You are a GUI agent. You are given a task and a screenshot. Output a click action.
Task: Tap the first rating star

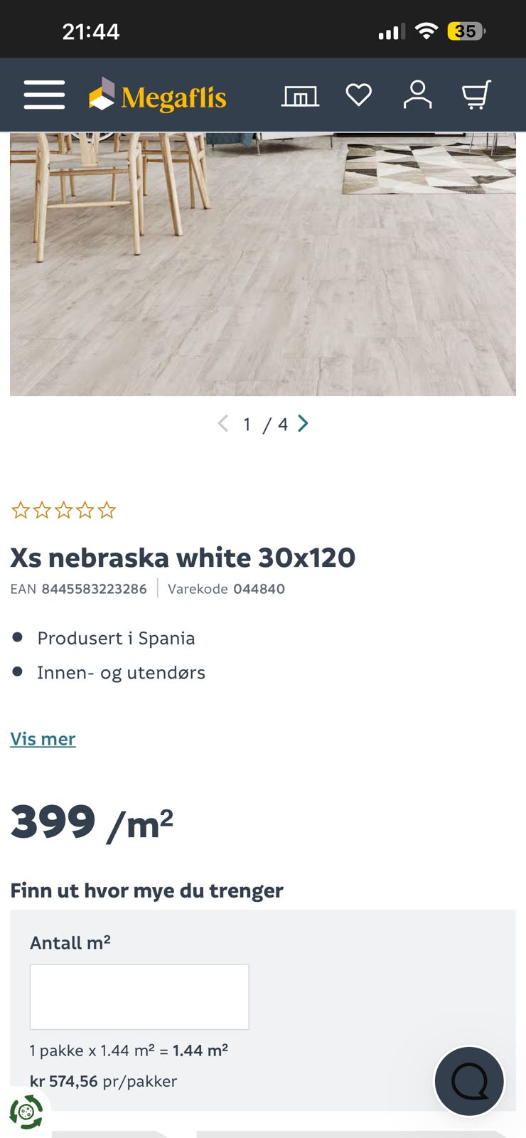click(x=21, y=510)
